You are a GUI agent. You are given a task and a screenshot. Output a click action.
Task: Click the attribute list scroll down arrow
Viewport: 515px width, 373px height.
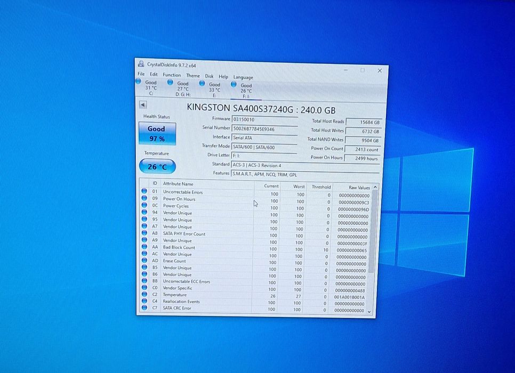369,311
